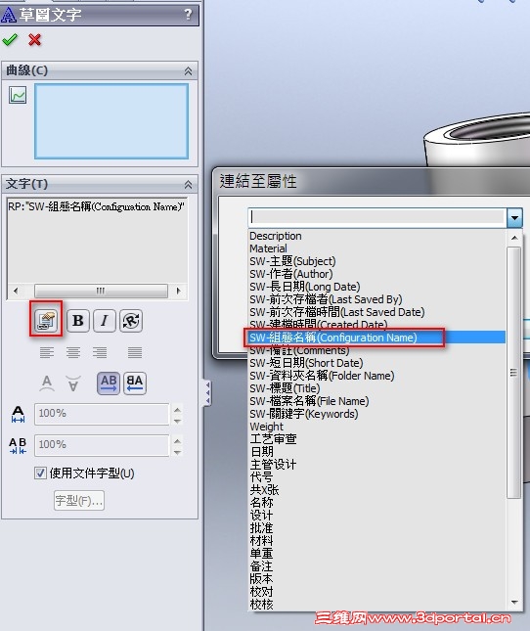Pick SW-檔案名稱(File Name) entry
The height and width of the screenshot is (631, 530).
point(309,401)
